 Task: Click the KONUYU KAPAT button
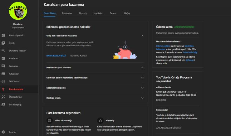click(79, 56)
